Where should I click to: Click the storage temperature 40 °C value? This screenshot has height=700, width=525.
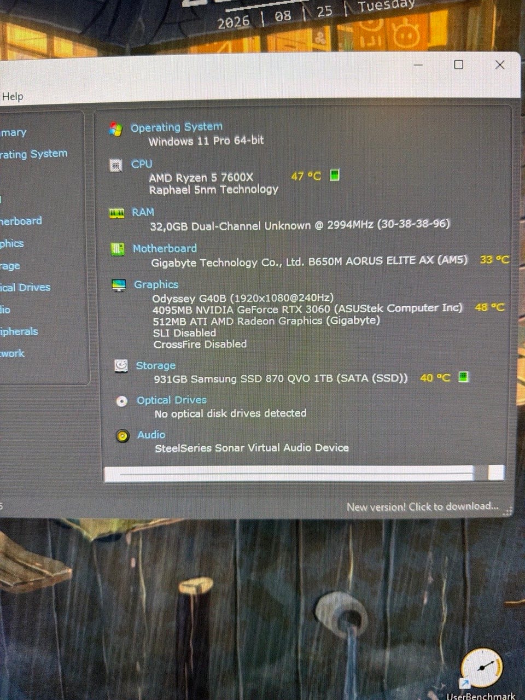[x=435, y=377]
